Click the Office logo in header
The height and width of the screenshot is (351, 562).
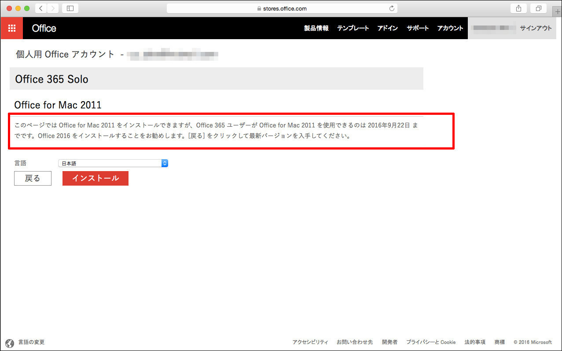tap(44, 28)
